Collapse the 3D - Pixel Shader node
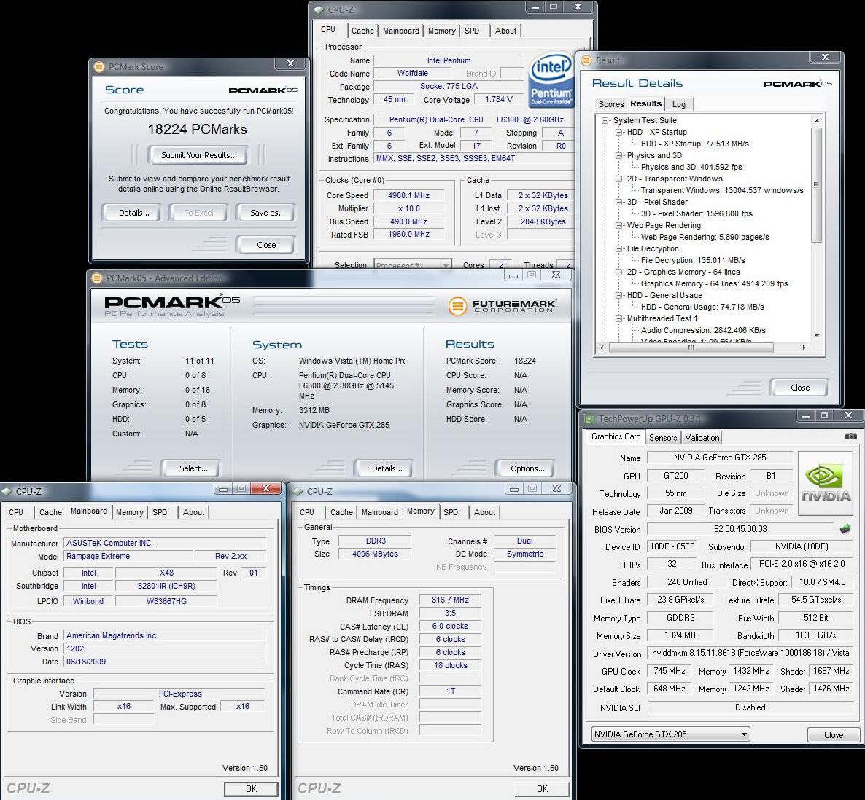This screenshot has height=800, width=865. click(x=618, y=203)
